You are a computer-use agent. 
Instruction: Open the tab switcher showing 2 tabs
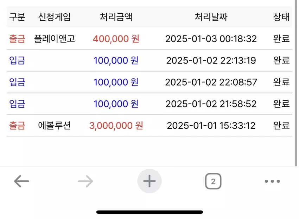[x=213, y=181]
